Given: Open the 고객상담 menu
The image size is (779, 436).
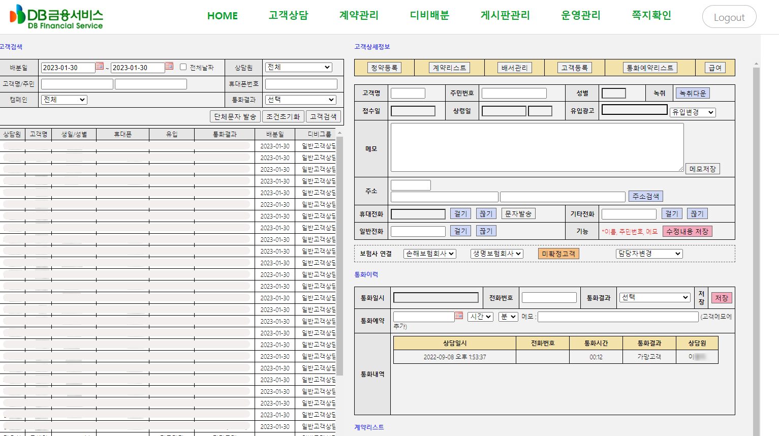Looking at the screenshot, I should click(x=288, y=16).
